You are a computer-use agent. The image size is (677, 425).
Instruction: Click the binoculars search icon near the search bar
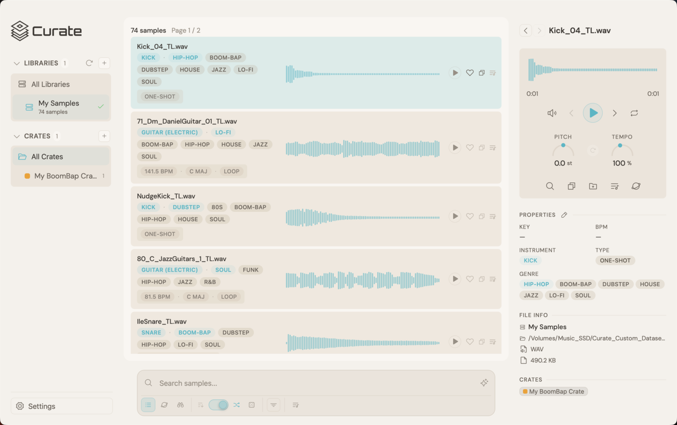tap(180, 405)
